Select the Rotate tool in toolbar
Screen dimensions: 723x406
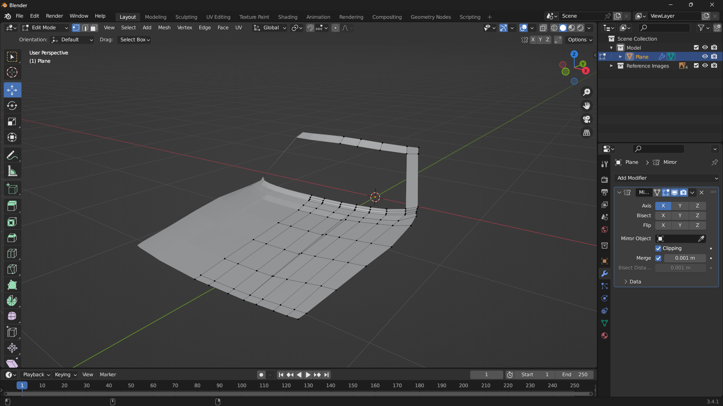(x=12, y=106)
